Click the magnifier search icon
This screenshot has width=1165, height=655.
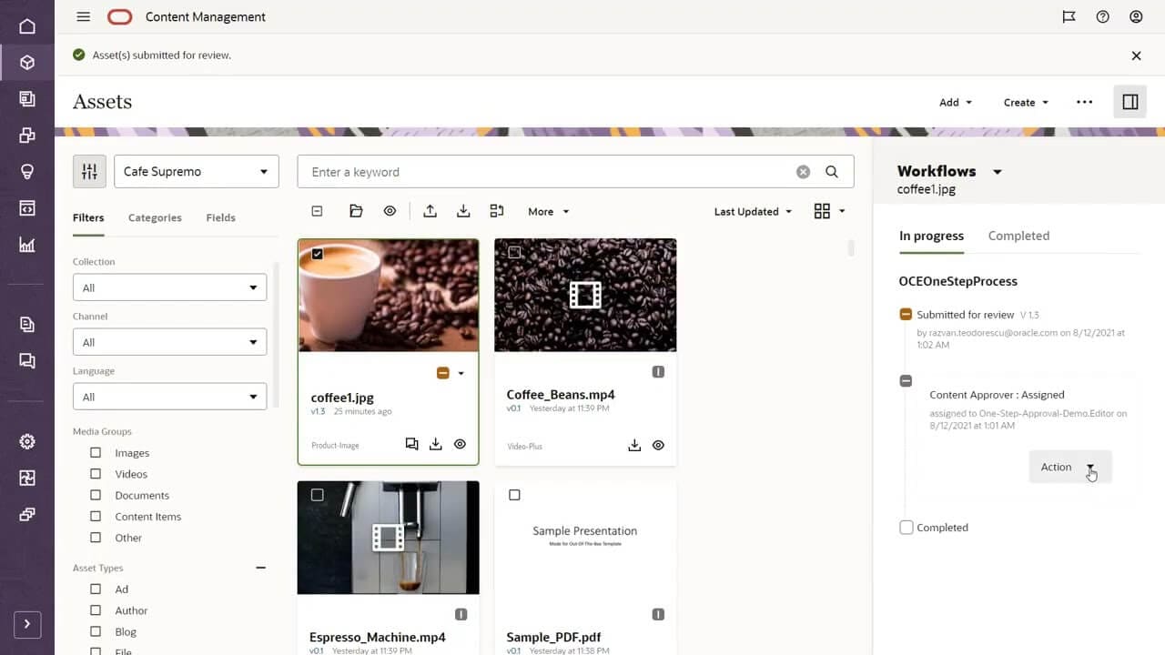[x=832, y=172]
